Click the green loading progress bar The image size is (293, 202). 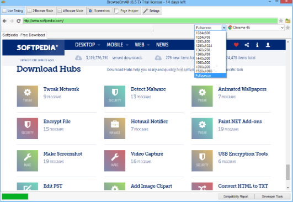click(15, 196)
